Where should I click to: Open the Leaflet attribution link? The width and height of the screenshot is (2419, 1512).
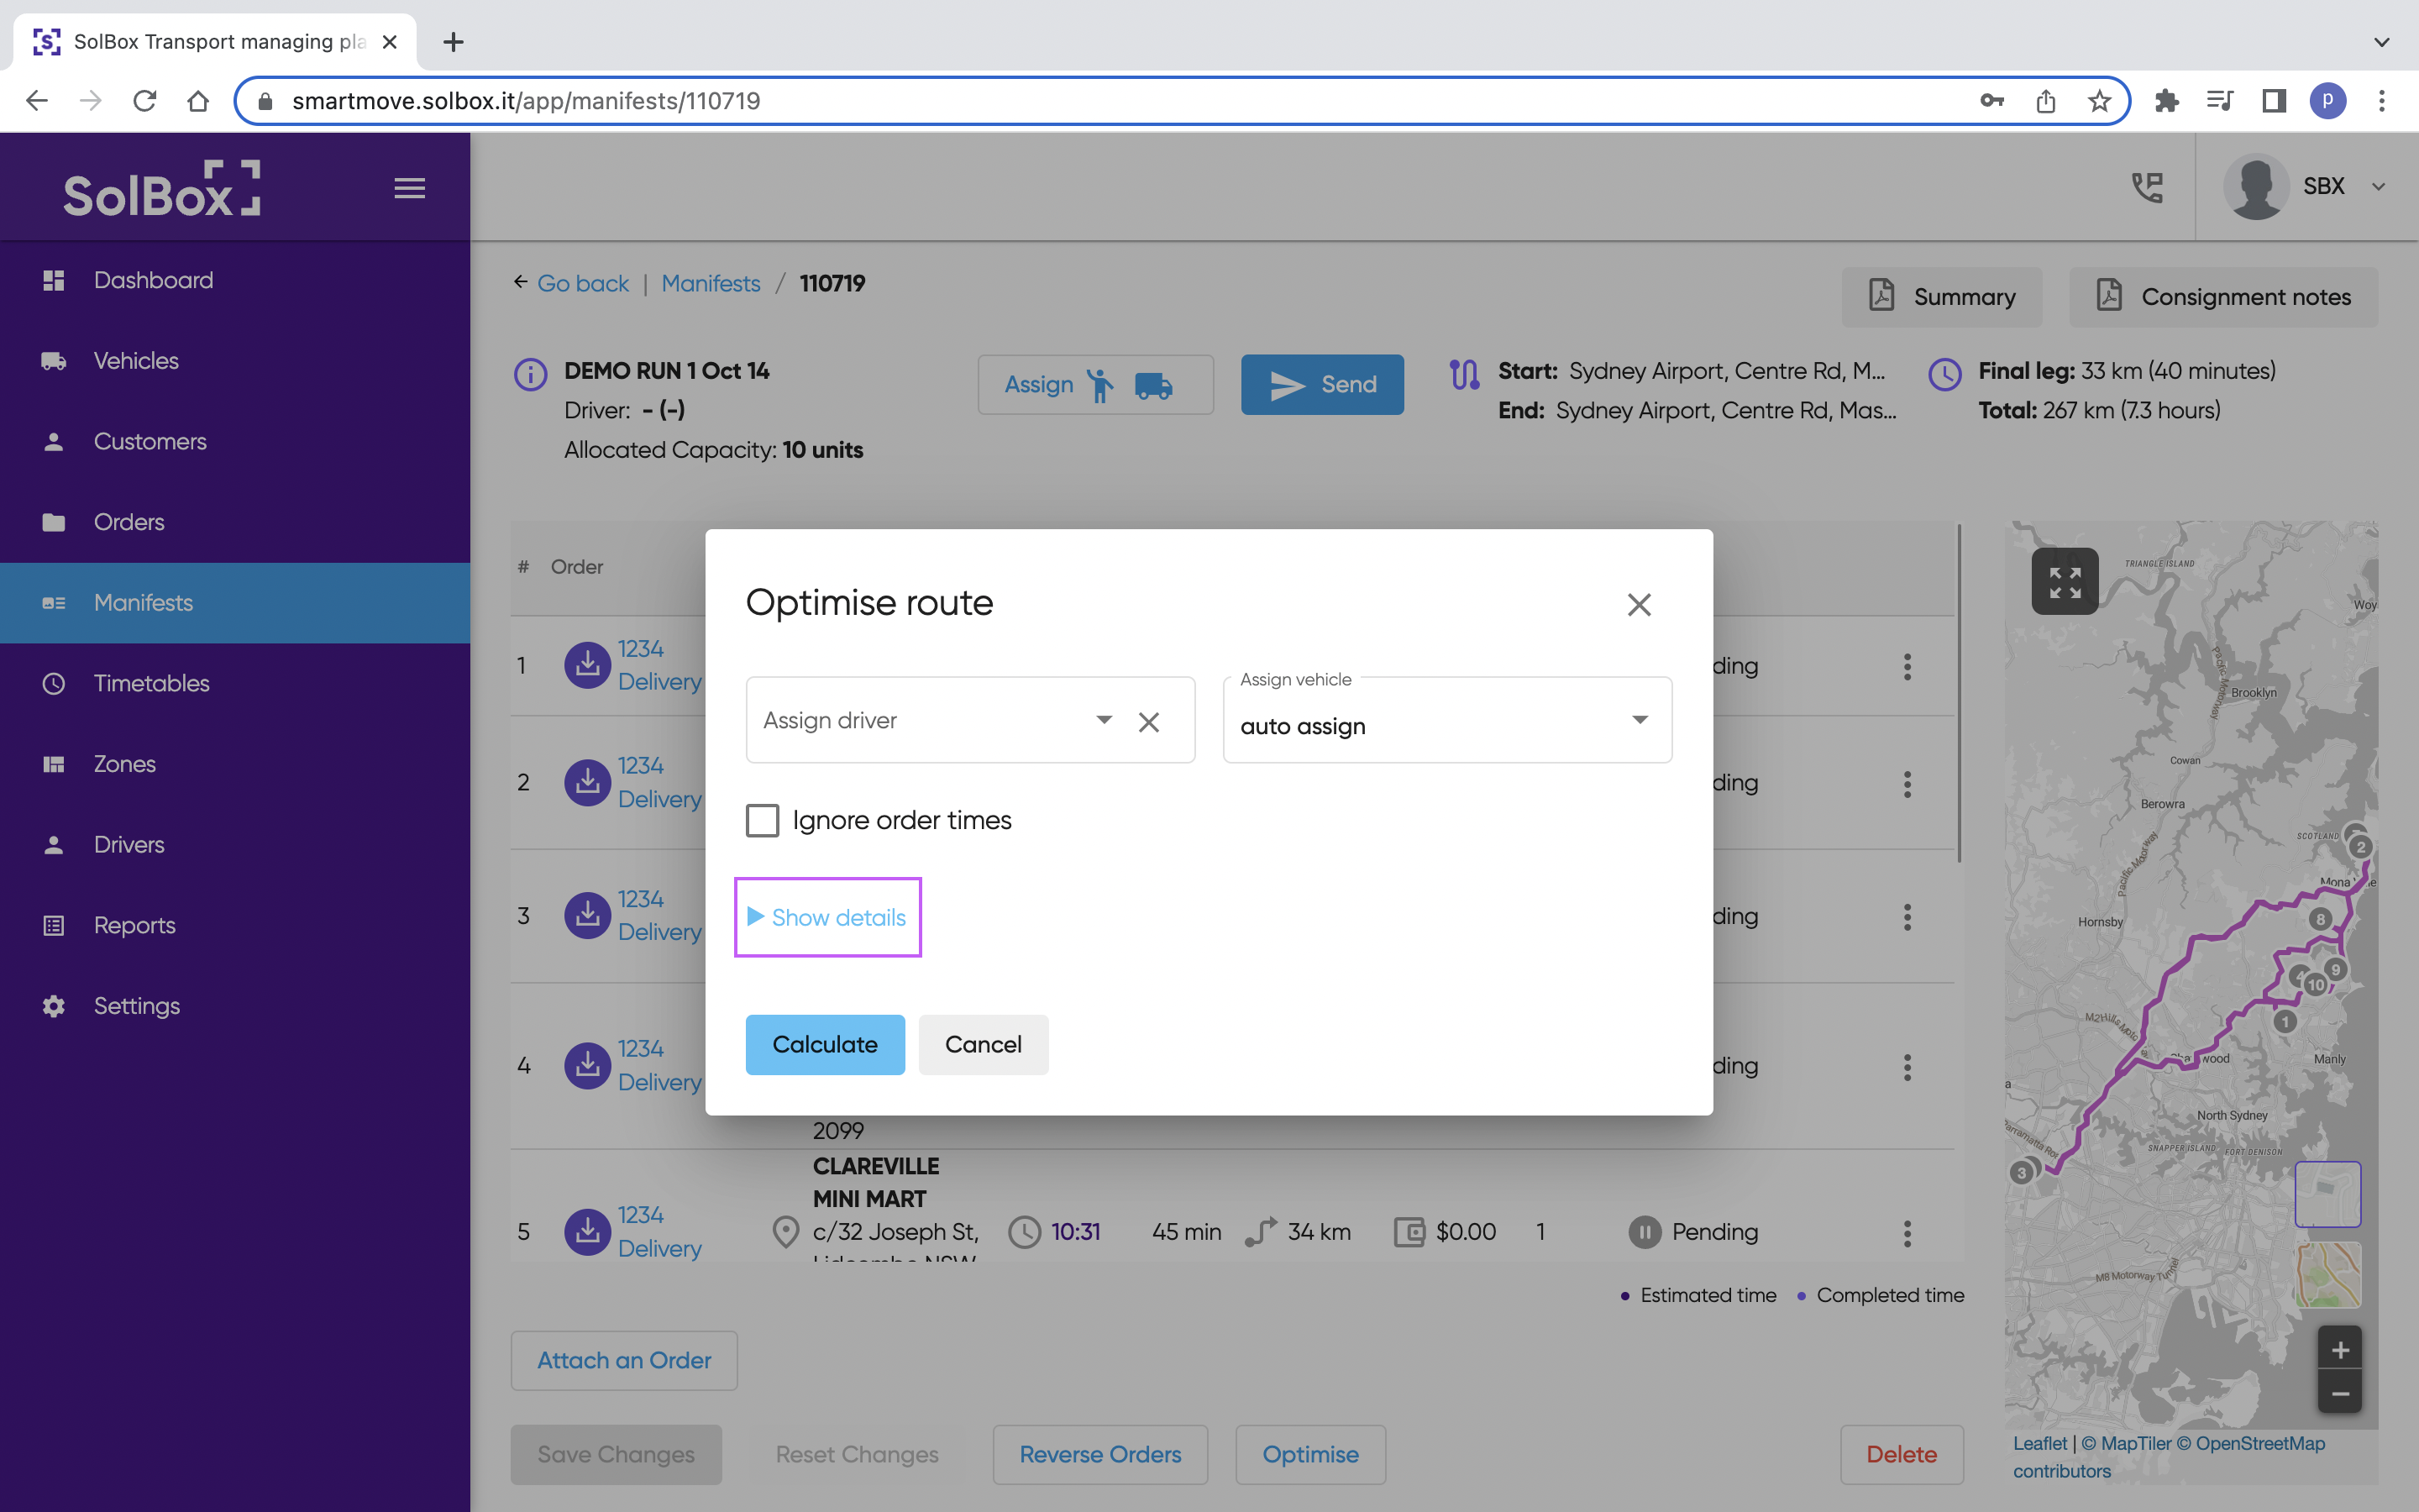pos(2039,1443)
